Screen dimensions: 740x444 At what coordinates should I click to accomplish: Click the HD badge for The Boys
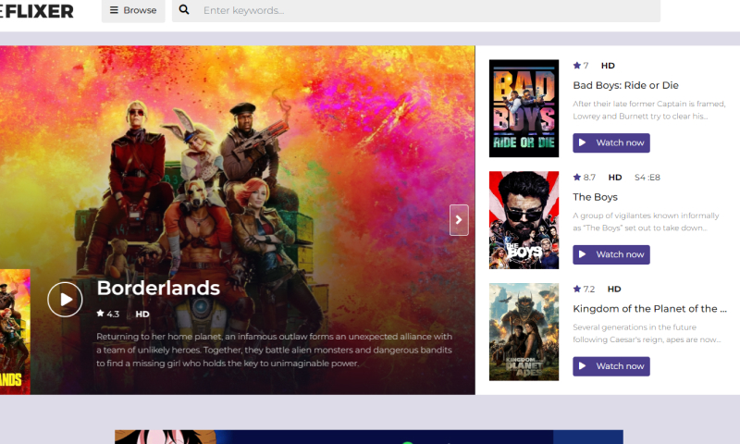coord(615,178)
